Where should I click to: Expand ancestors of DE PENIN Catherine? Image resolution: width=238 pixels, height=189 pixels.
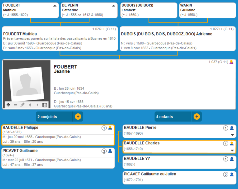114,6
